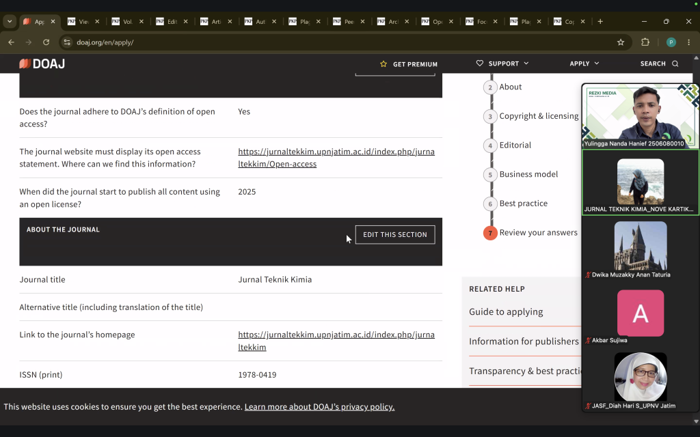This screenshot has height=437, width=700.
Task: Open the Open-access statement URL link
Action: [x=336, y=158]
